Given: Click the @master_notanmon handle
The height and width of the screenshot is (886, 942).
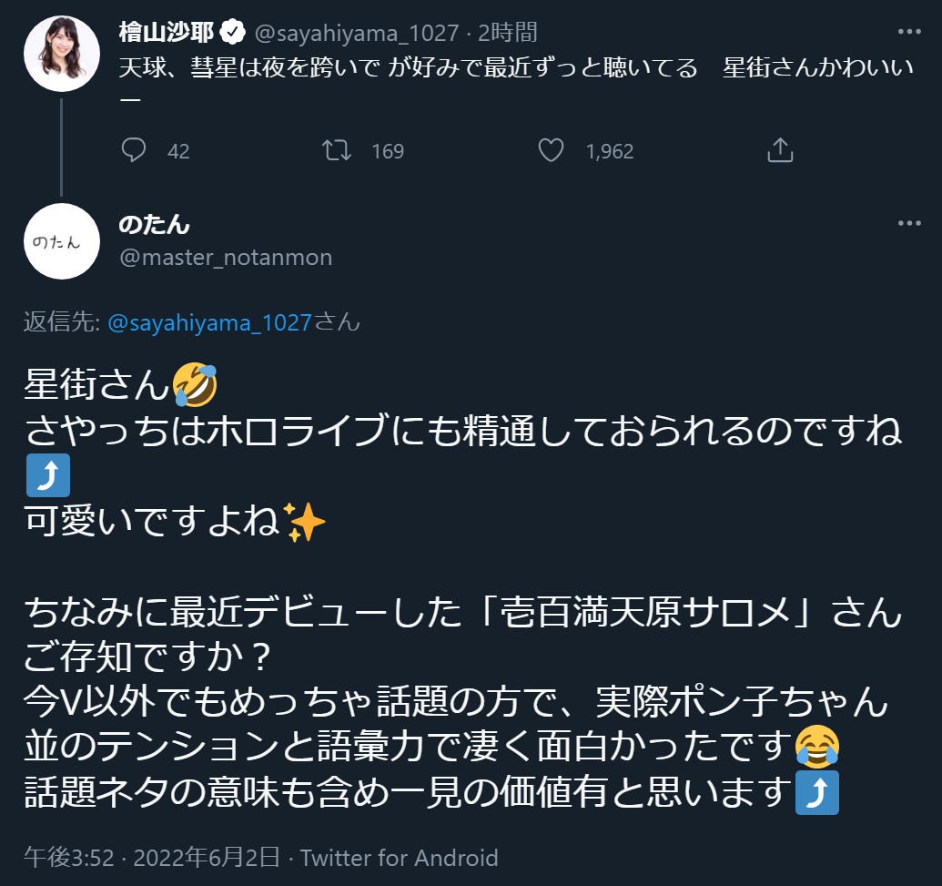Looking at the screenshot, I should tap(226, 258).
